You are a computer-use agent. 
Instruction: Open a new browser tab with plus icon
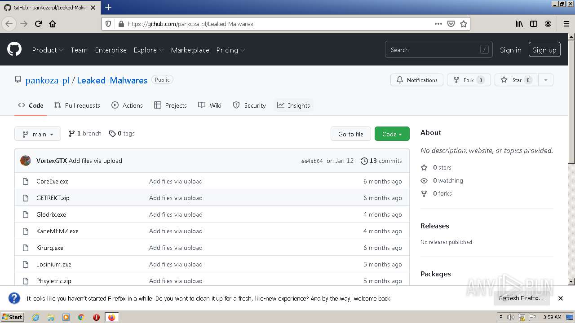108,7
